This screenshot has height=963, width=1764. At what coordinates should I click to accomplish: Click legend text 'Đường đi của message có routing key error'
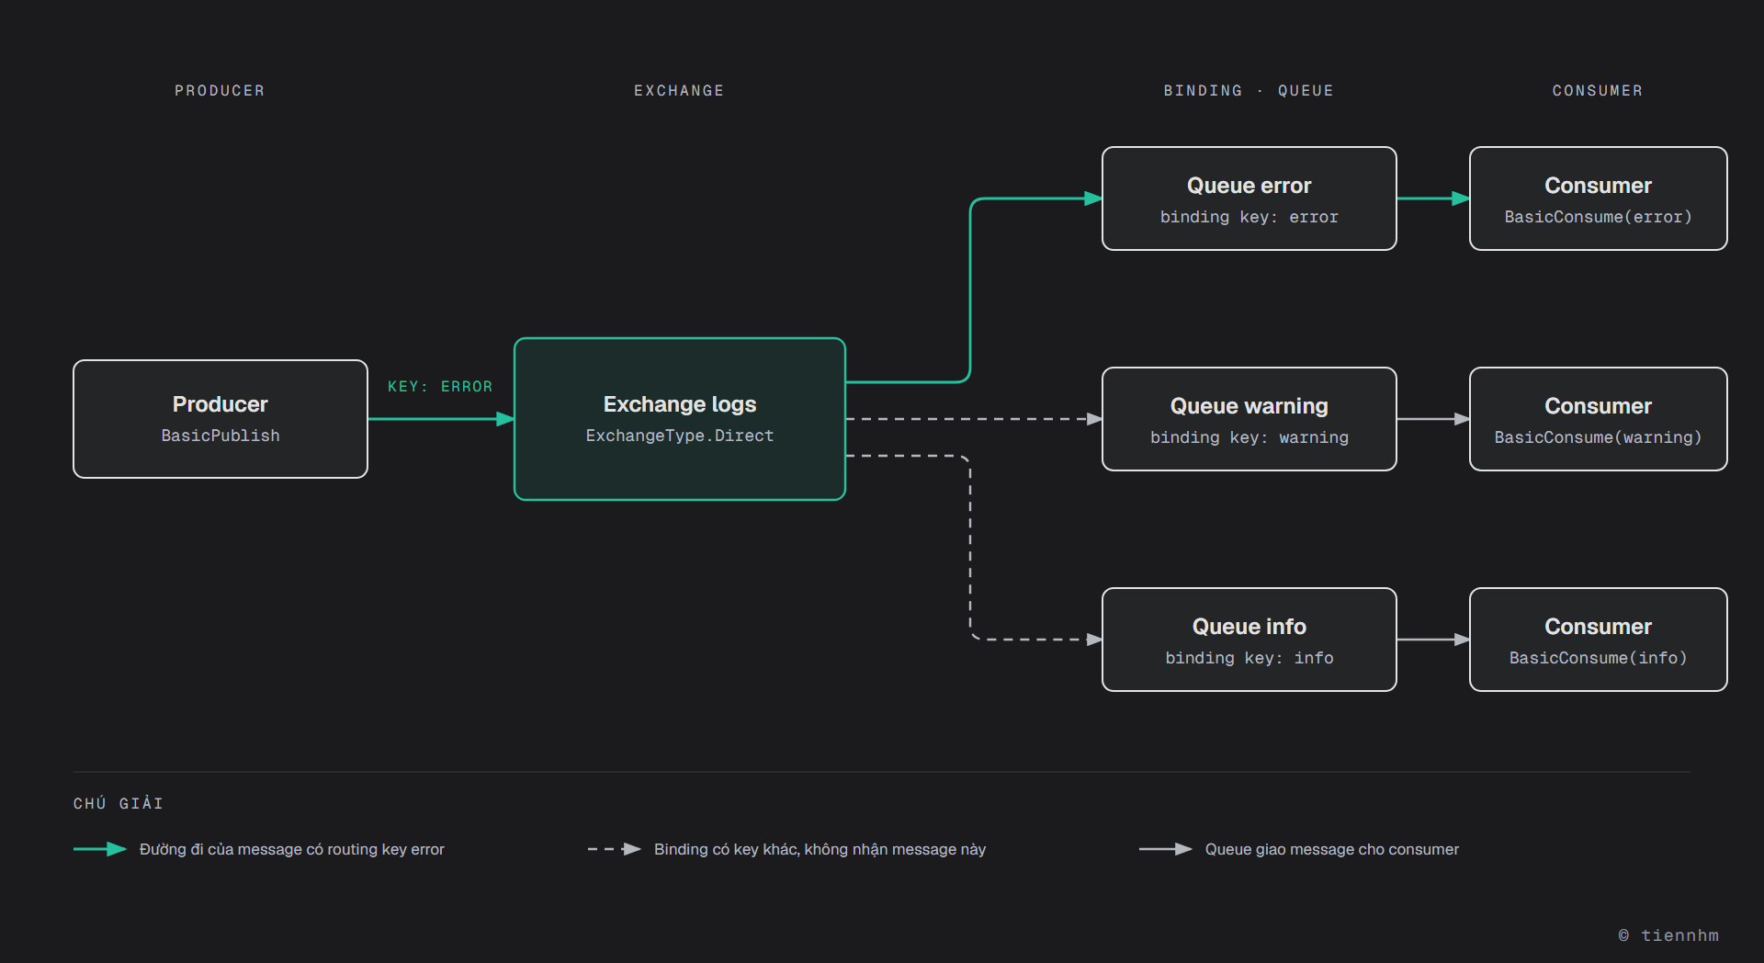point(292,849)
